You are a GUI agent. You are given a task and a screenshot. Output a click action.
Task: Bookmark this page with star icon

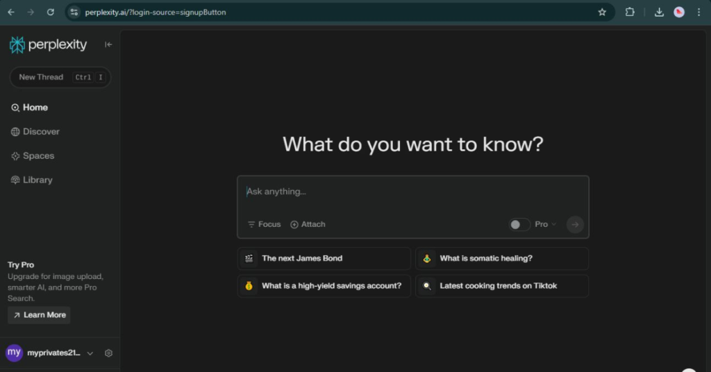(x=602, y=12)
